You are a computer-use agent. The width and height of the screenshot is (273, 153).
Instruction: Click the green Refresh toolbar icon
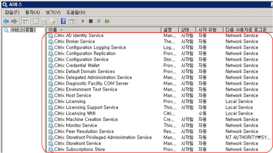(44, 22)
